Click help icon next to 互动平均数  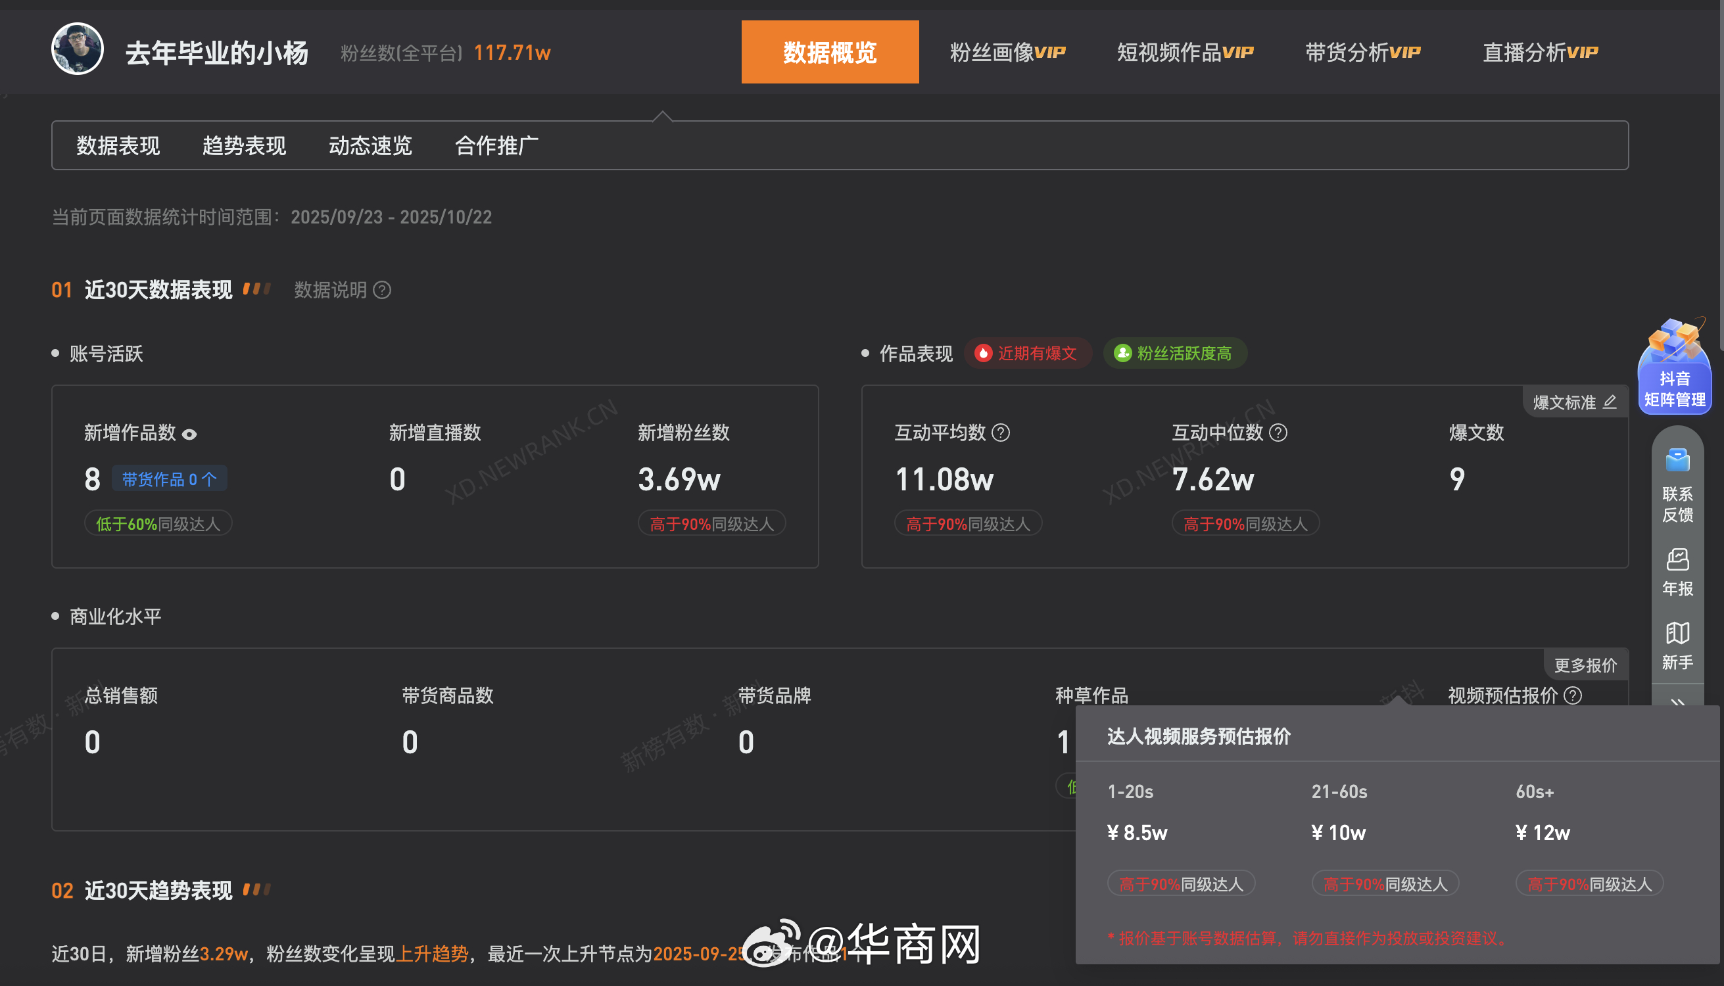pyautogui.click(x=1001, y=433)
